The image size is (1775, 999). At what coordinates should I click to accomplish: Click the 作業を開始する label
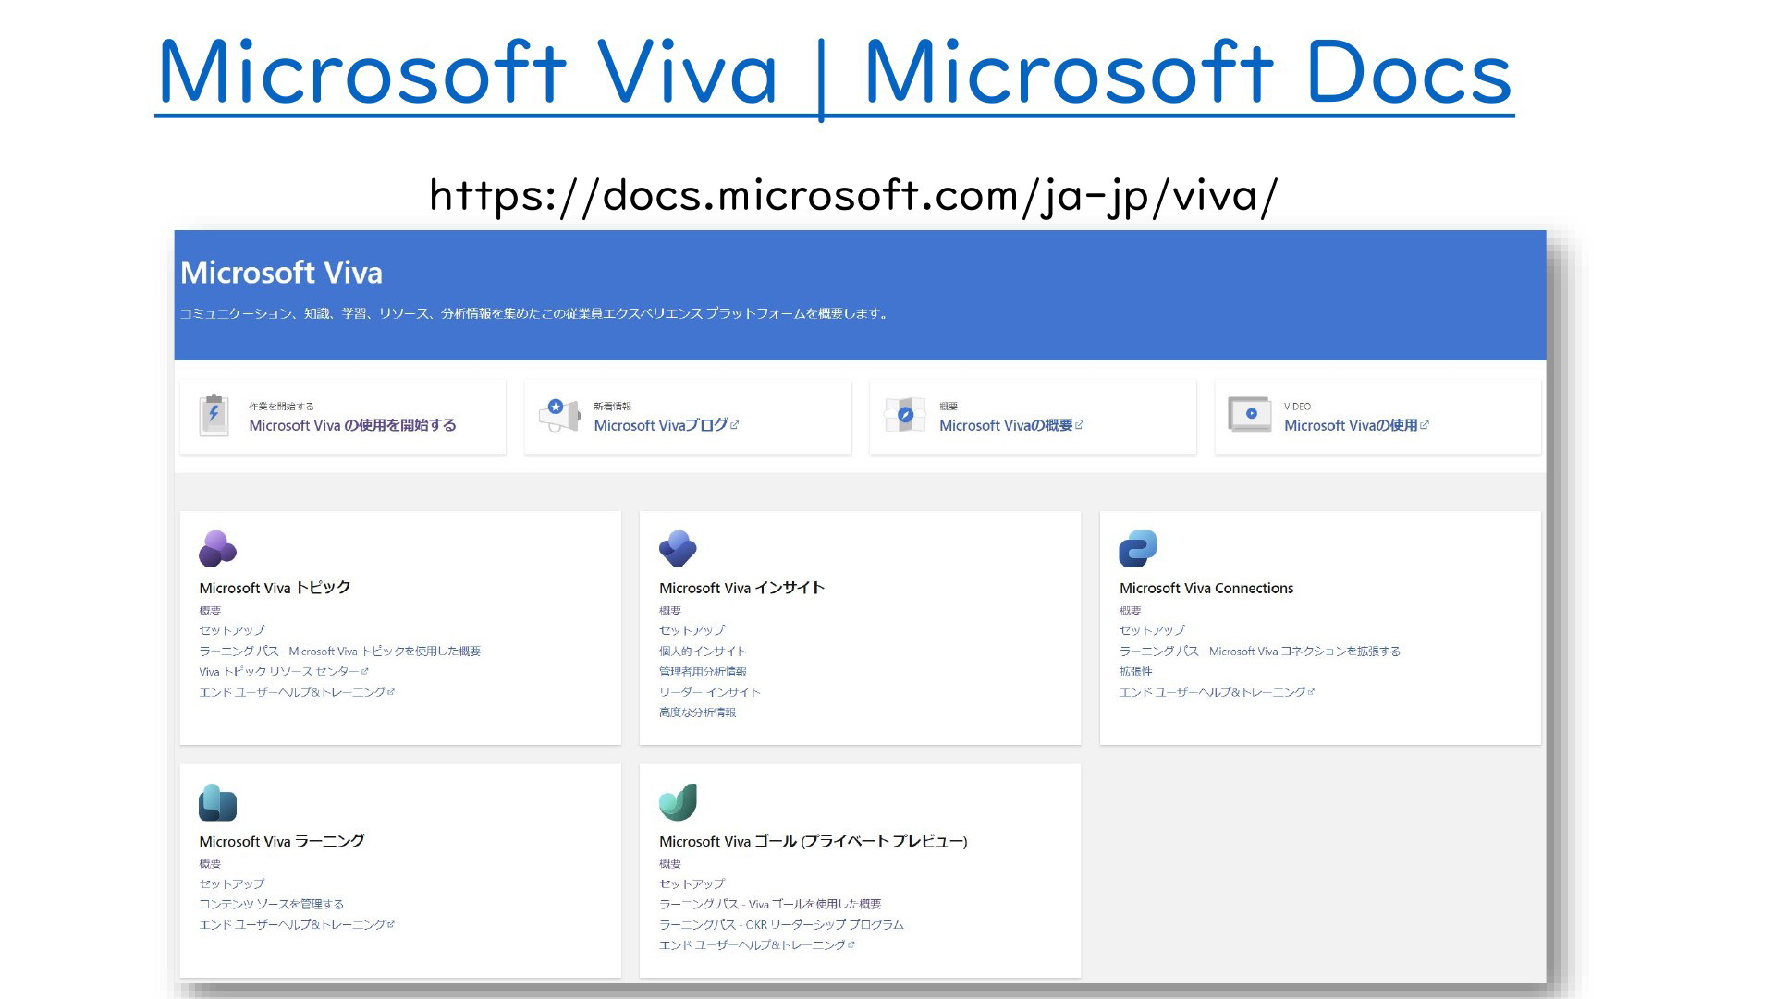(281, 407)
